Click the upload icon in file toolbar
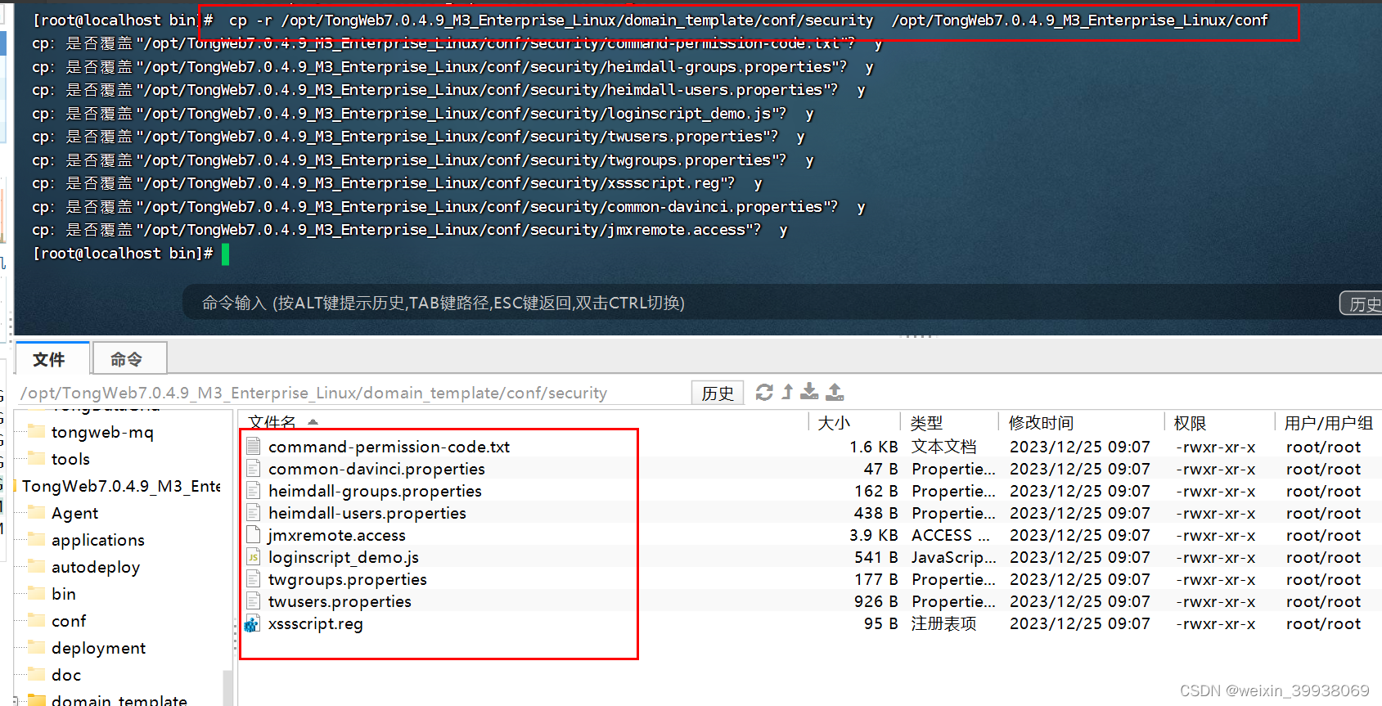The height and width of the screenshot is (706, 1382). [835, 392]
